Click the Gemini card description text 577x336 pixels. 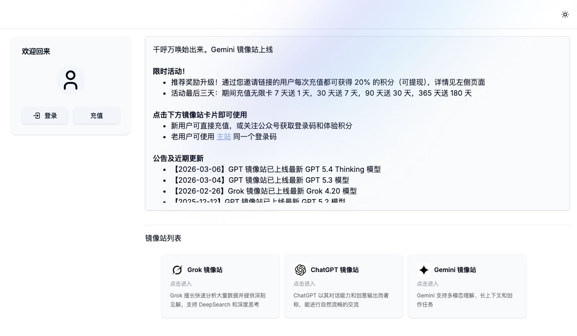[x=465, y=300]
